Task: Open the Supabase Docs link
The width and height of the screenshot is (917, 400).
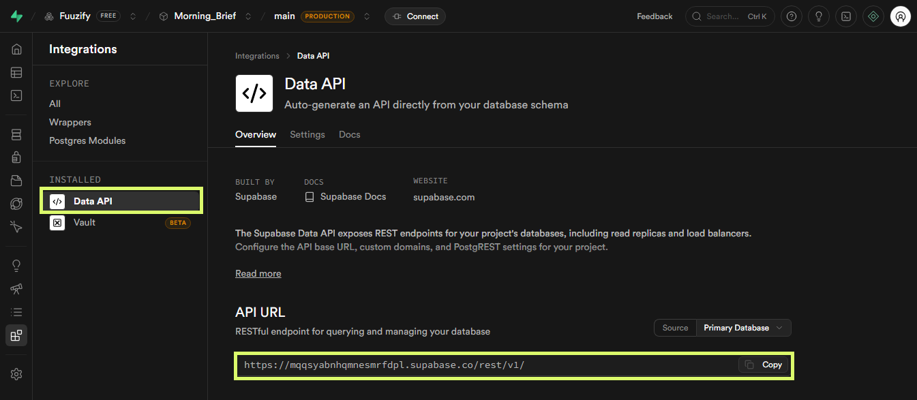Action: point(353,197)
